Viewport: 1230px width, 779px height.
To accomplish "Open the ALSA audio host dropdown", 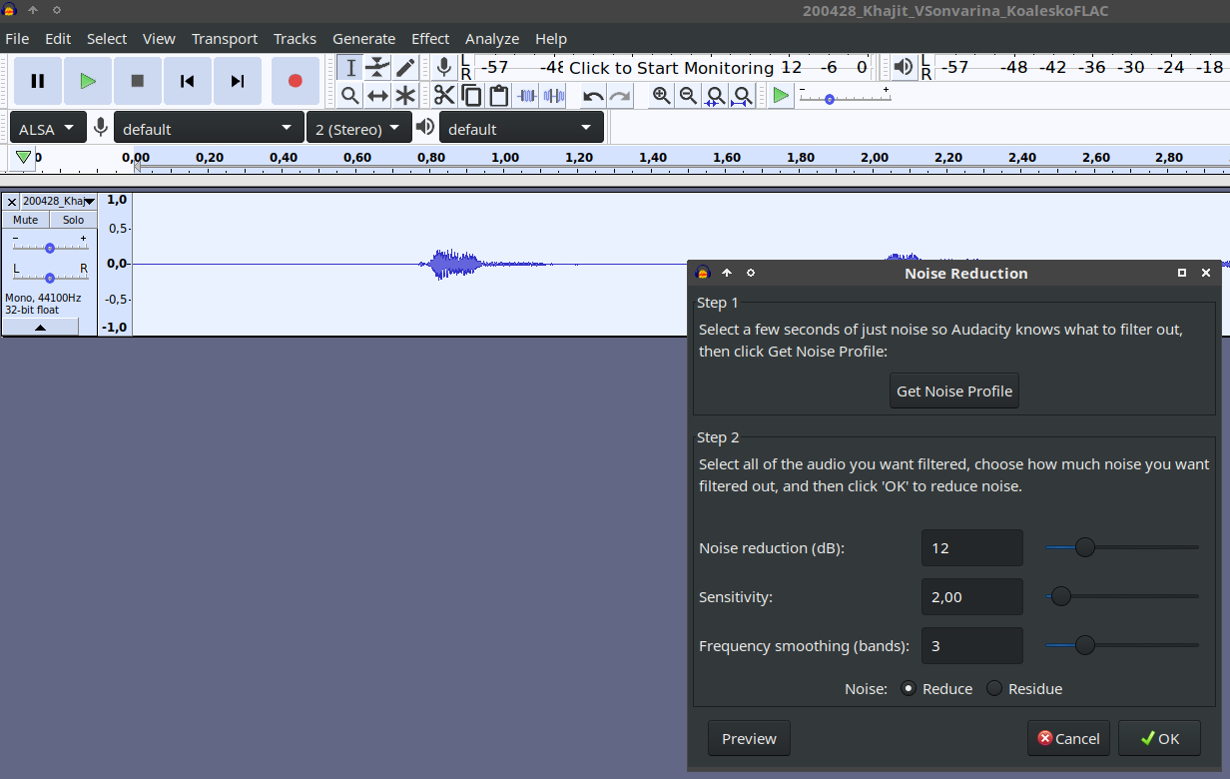I will 47,129.
